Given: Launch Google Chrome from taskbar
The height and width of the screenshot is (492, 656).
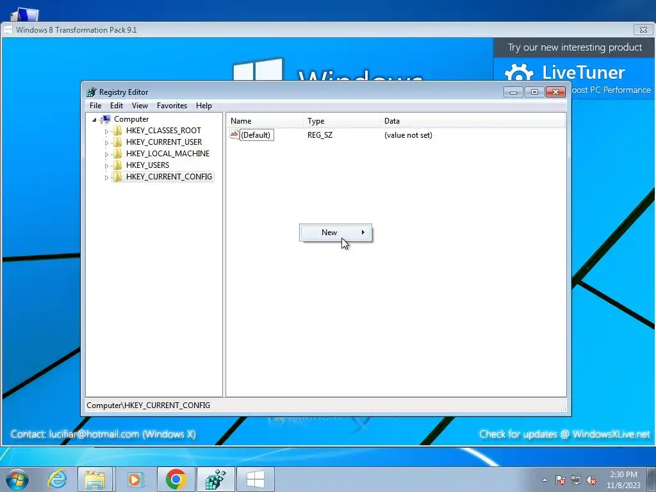Looking at the screenshot, I should [x=176, y=479].
